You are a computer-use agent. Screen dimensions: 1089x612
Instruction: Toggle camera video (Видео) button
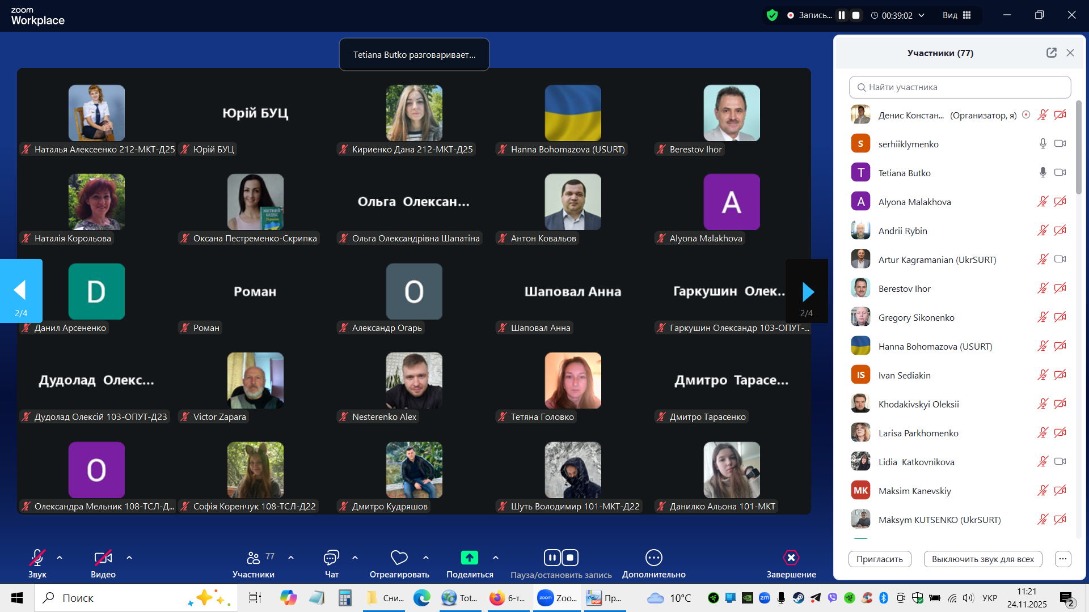103,558
